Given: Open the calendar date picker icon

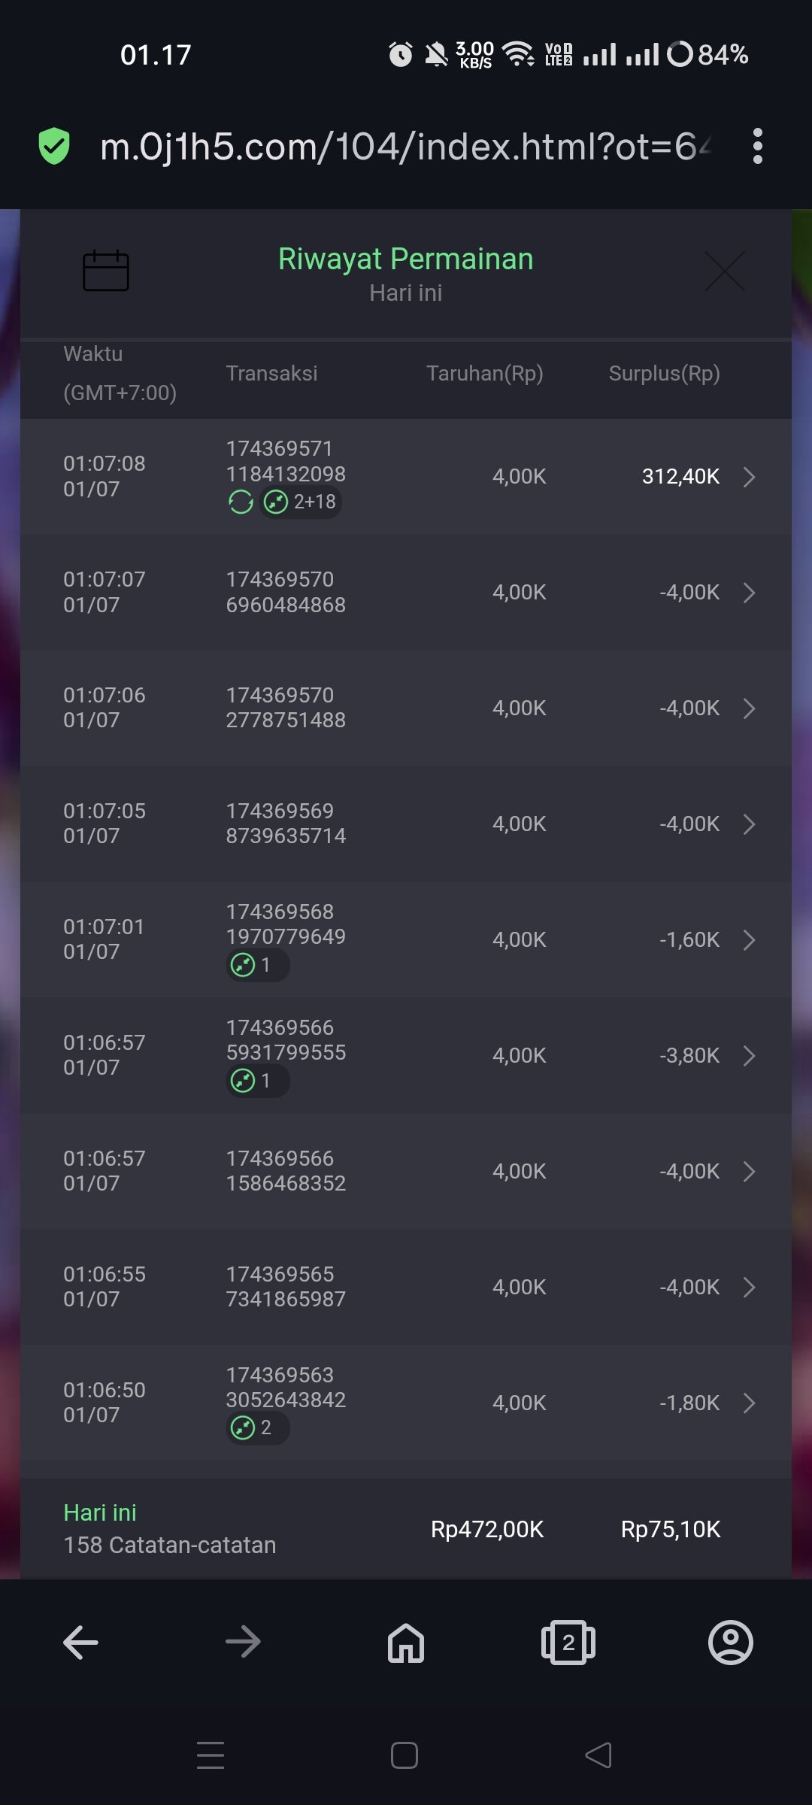Looking at the screenshot, I should pos(105,270).
